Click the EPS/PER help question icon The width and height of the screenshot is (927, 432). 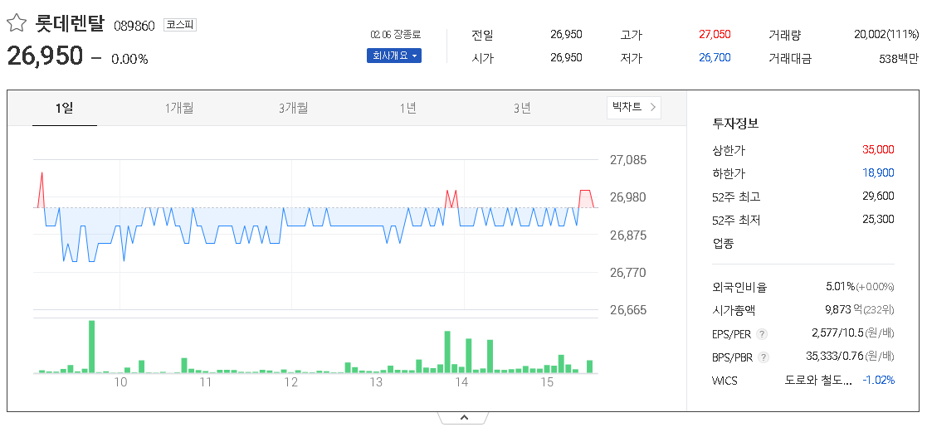pos(762,334)
